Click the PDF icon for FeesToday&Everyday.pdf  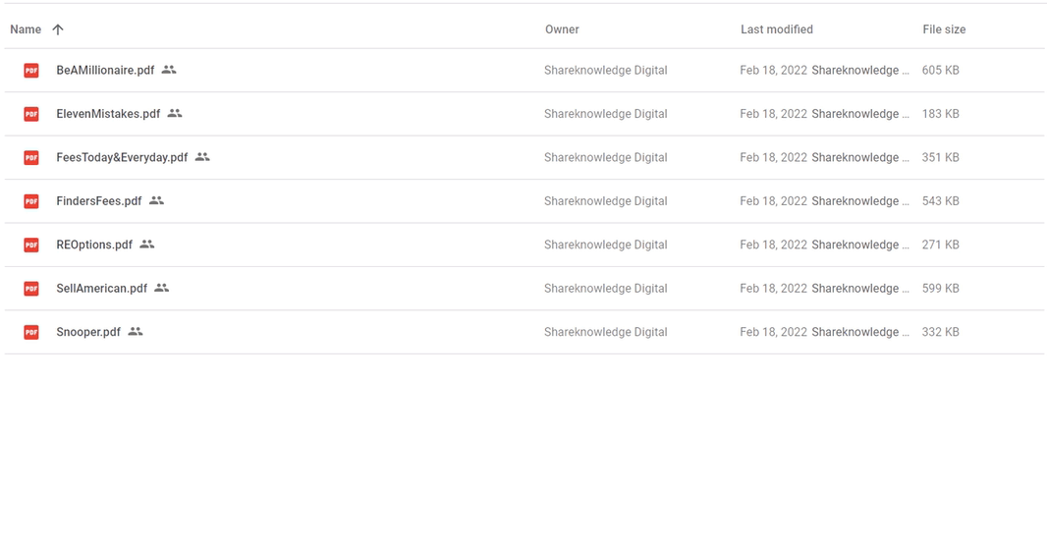pyautogui.click(x=31, y=157)
